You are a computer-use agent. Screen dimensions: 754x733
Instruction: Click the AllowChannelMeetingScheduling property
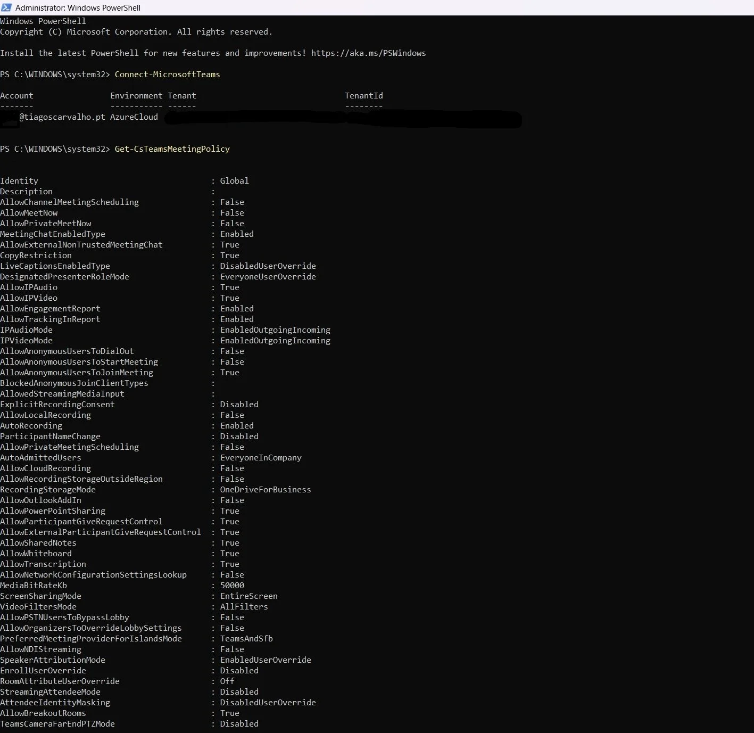[69, 202]
